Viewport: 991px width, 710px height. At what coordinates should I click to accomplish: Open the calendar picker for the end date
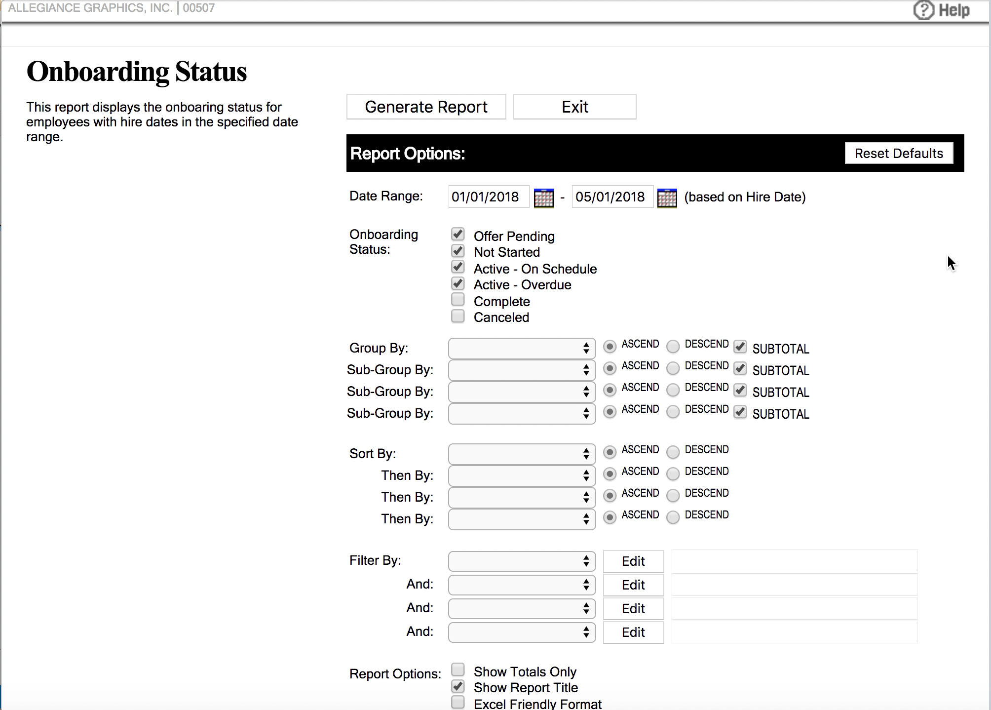(667, 197)
